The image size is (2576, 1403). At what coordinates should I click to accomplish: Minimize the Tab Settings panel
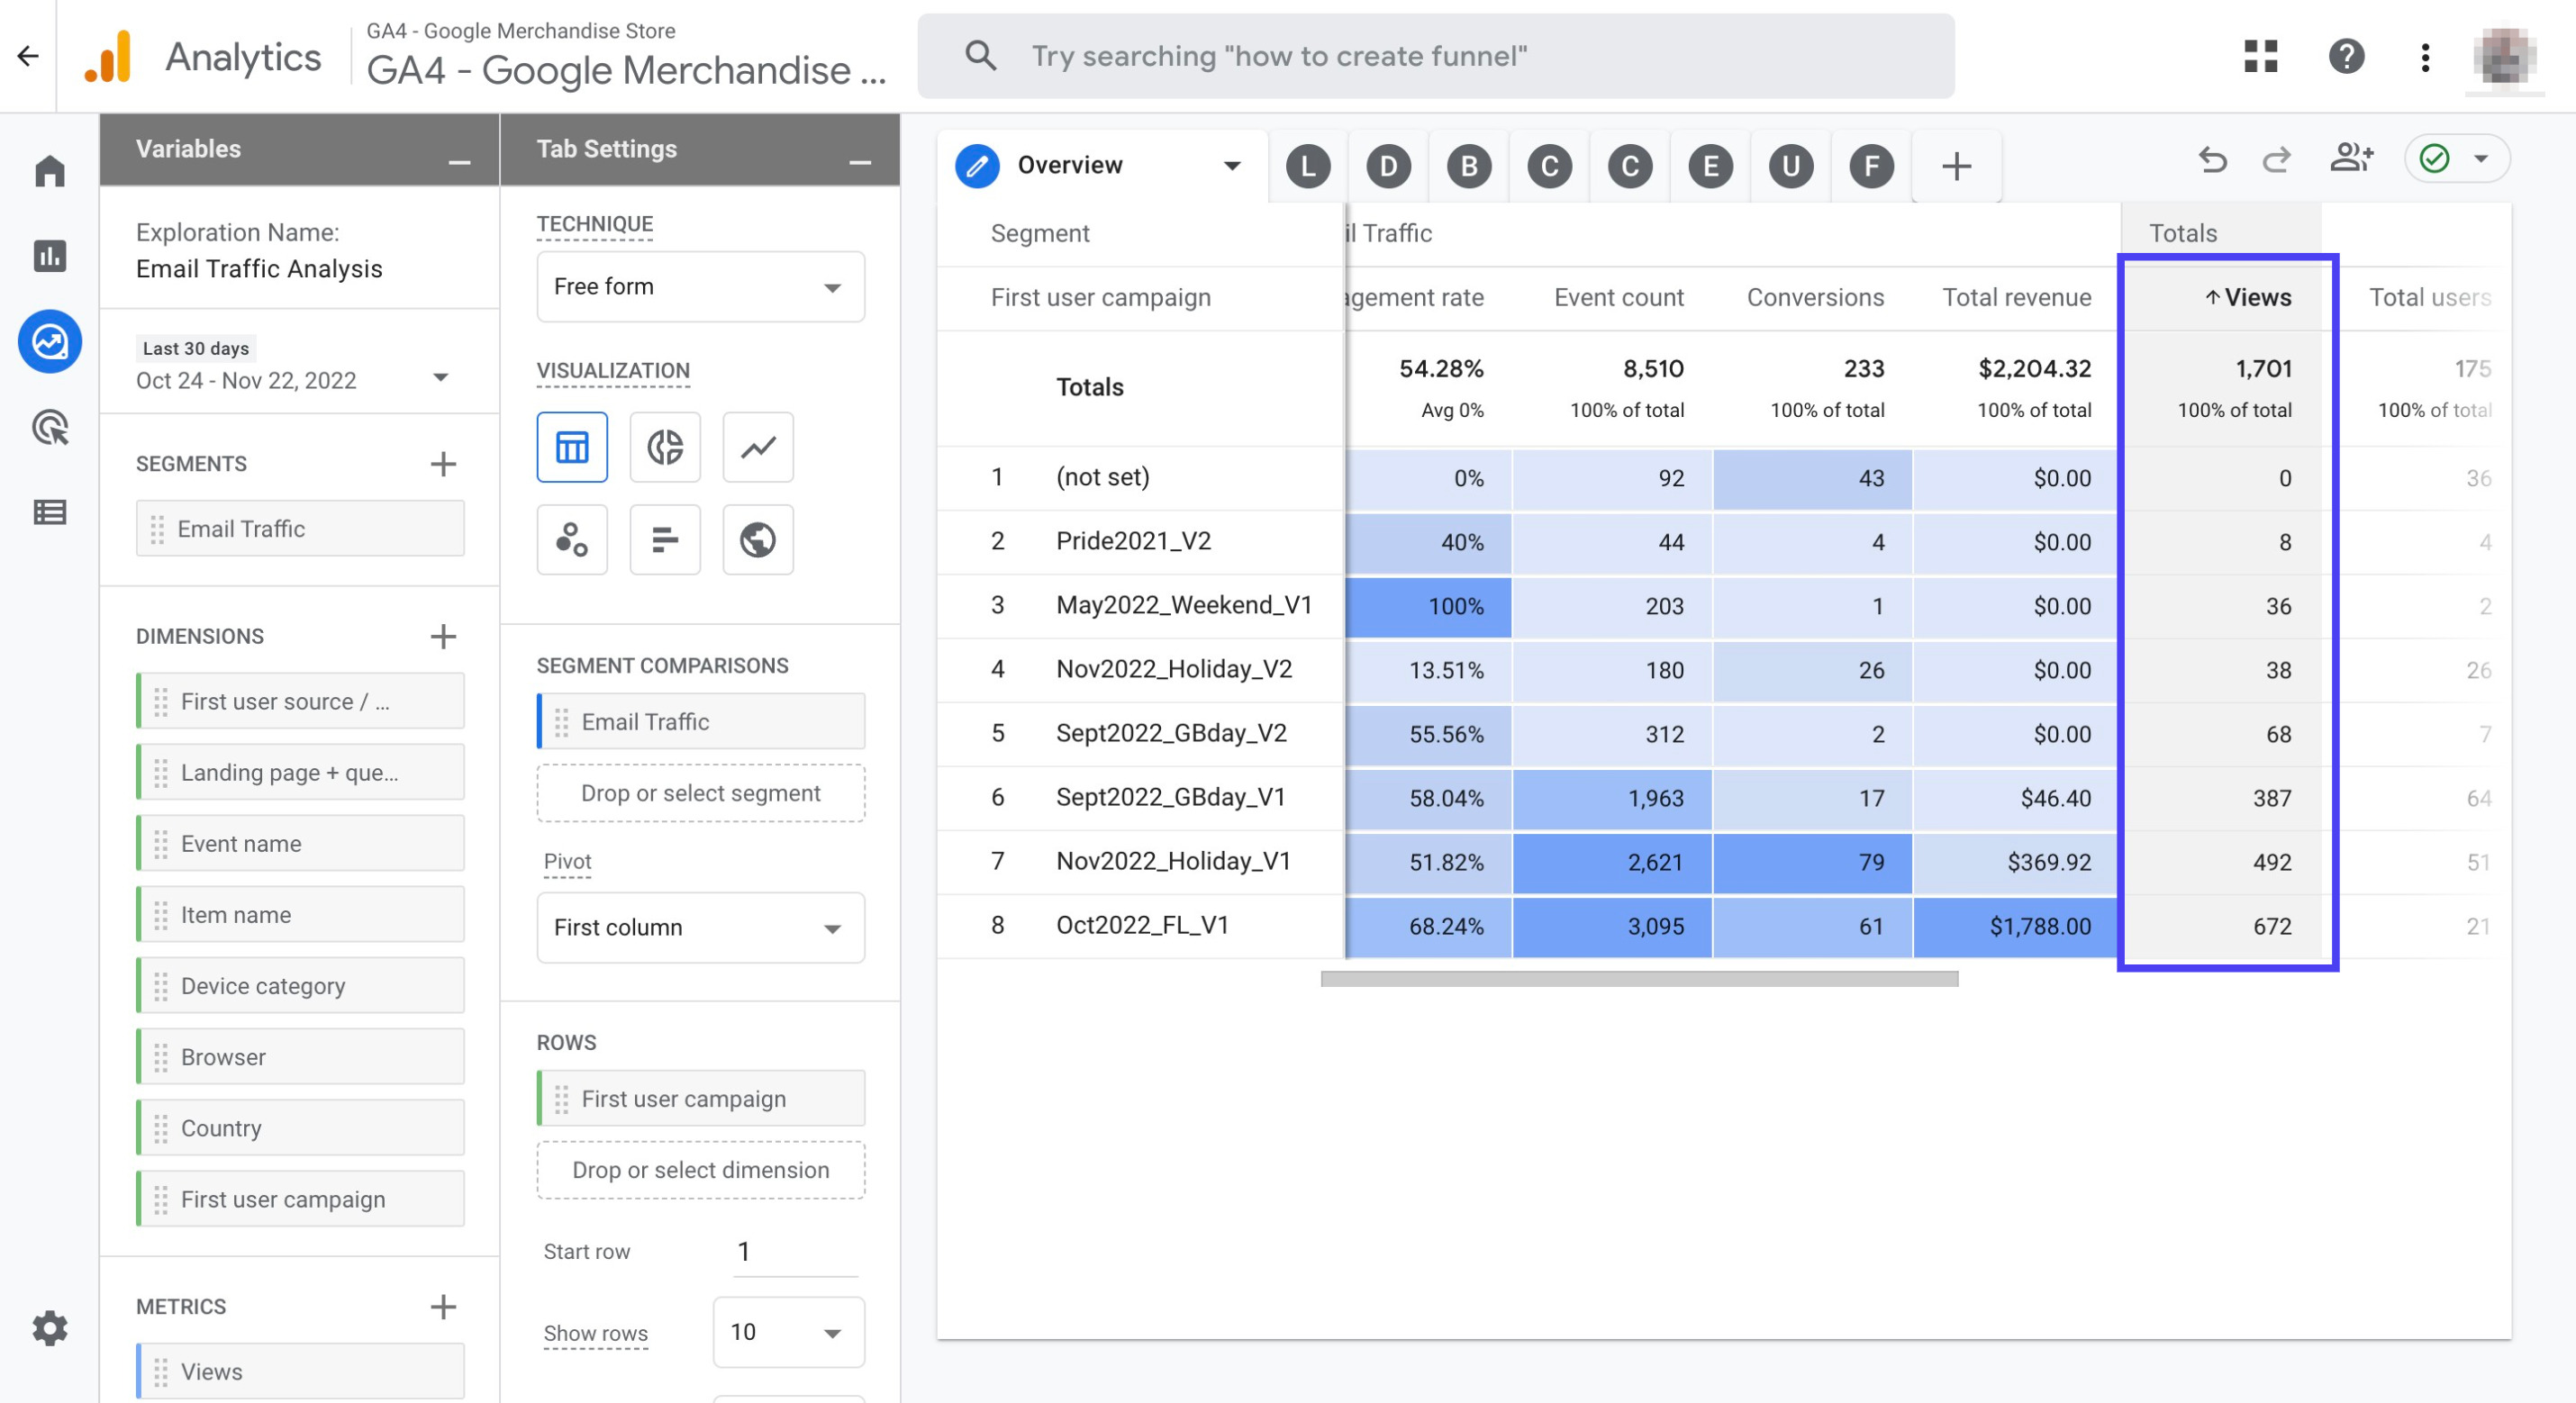point(860,161)
